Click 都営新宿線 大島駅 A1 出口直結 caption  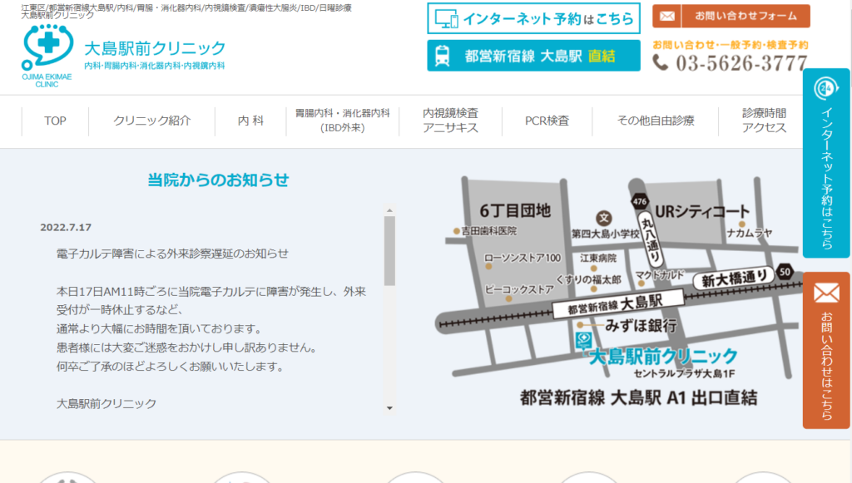(638, 398)
